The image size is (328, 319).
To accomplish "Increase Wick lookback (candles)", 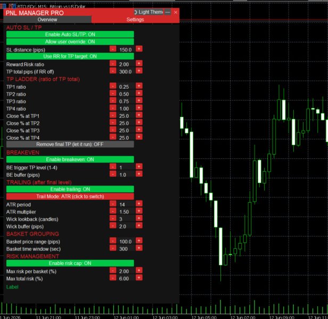I will point(139,218).
